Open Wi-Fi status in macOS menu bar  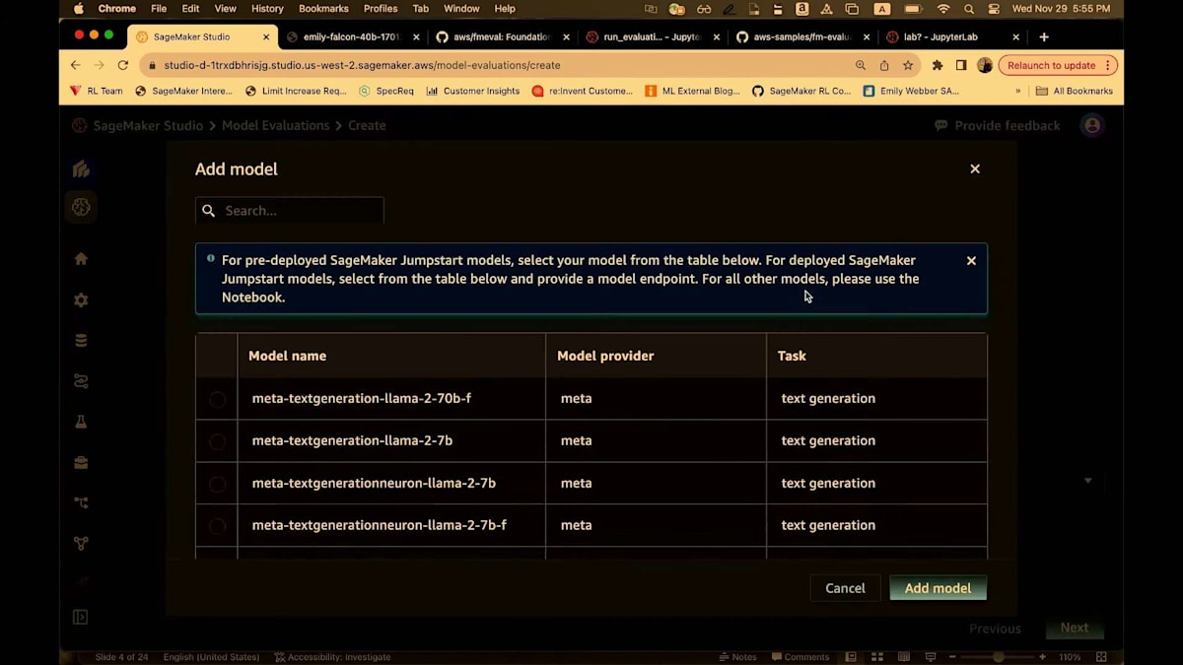943,9
